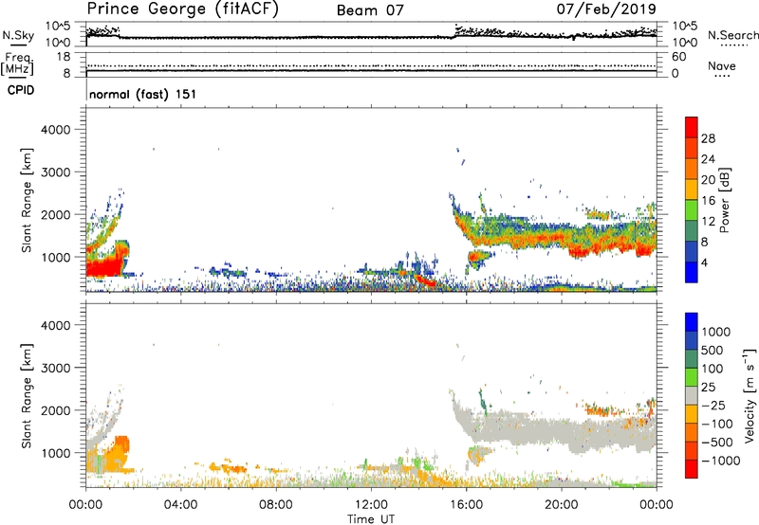The image size is (759, 525).
Task: Select the 'Freq. [MHz]' axis label
Action: click(x=17, y=63)
